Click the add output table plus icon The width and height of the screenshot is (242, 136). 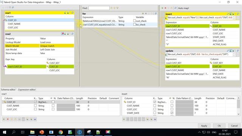click(162, 8)
